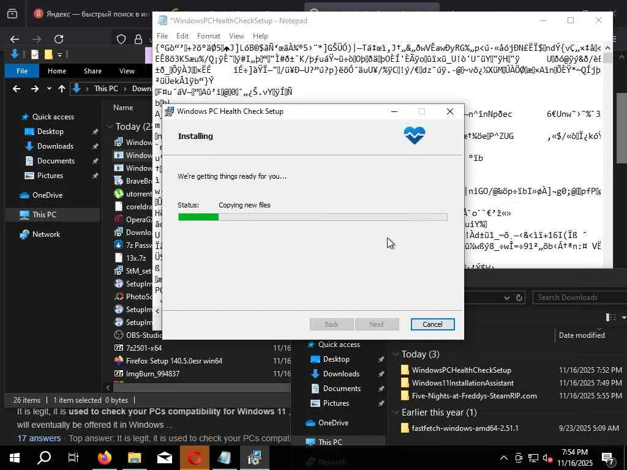The height and width of the screenshot is (470, 627).
Task: Open Firefox from the taskbar
Action: coord(104,458)
